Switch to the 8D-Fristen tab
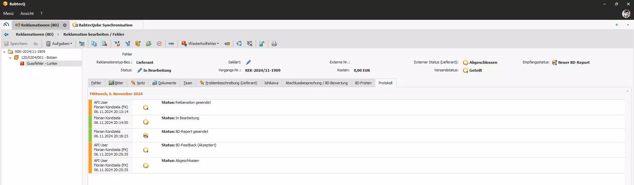 363,83
